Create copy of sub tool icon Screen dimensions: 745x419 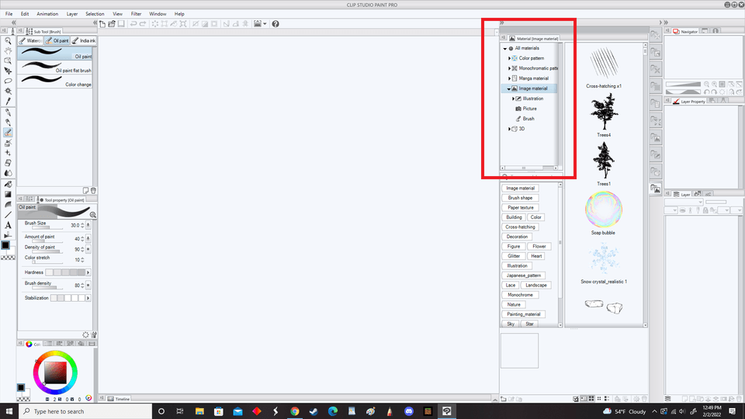[86, 191]
